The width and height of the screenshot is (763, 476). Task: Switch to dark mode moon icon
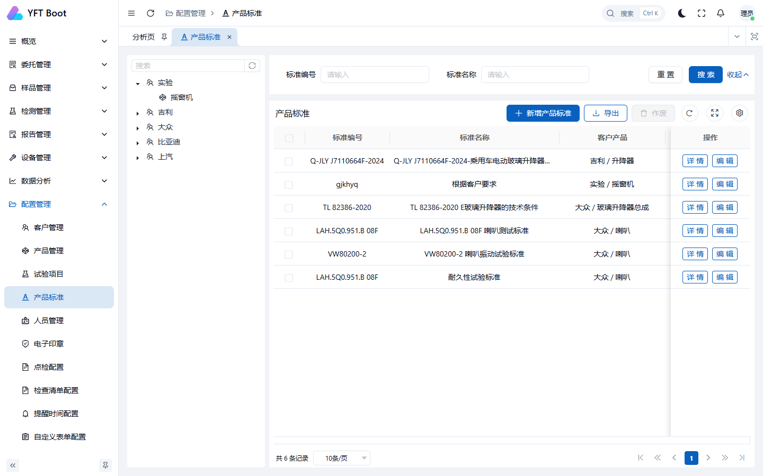[682, 13]
